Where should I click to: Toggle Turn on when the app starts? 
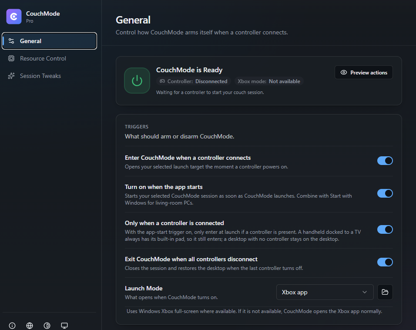coord(385,193)
